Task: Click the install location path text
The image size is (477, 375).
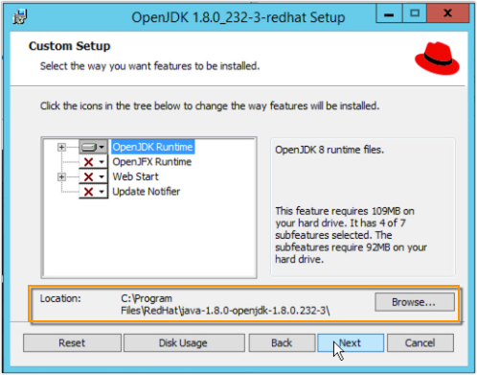Action: click(x=225, y=305)
